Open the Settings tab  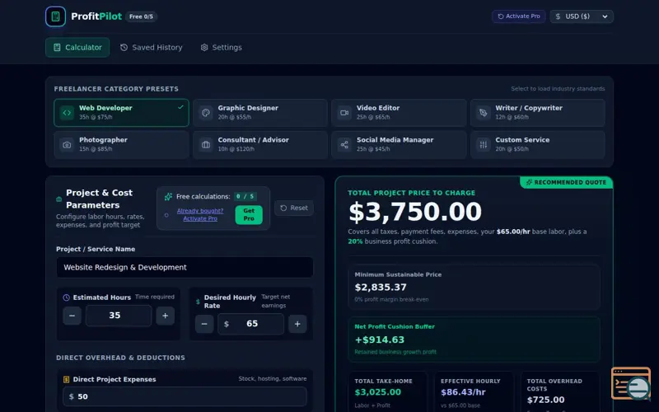[221, 48]
